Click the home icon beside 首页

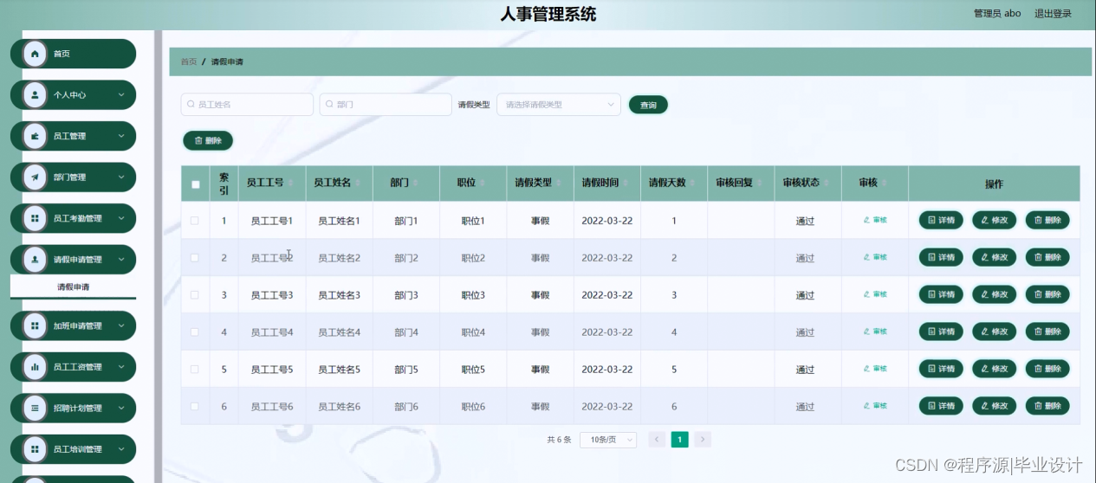click(35, 54)
